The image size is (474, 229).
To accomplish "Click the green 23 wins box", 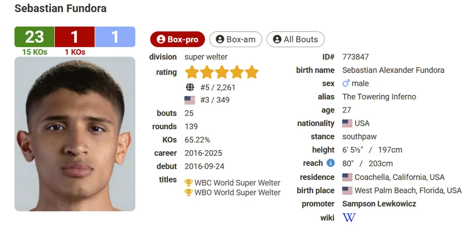I will [x=34, y=37].
